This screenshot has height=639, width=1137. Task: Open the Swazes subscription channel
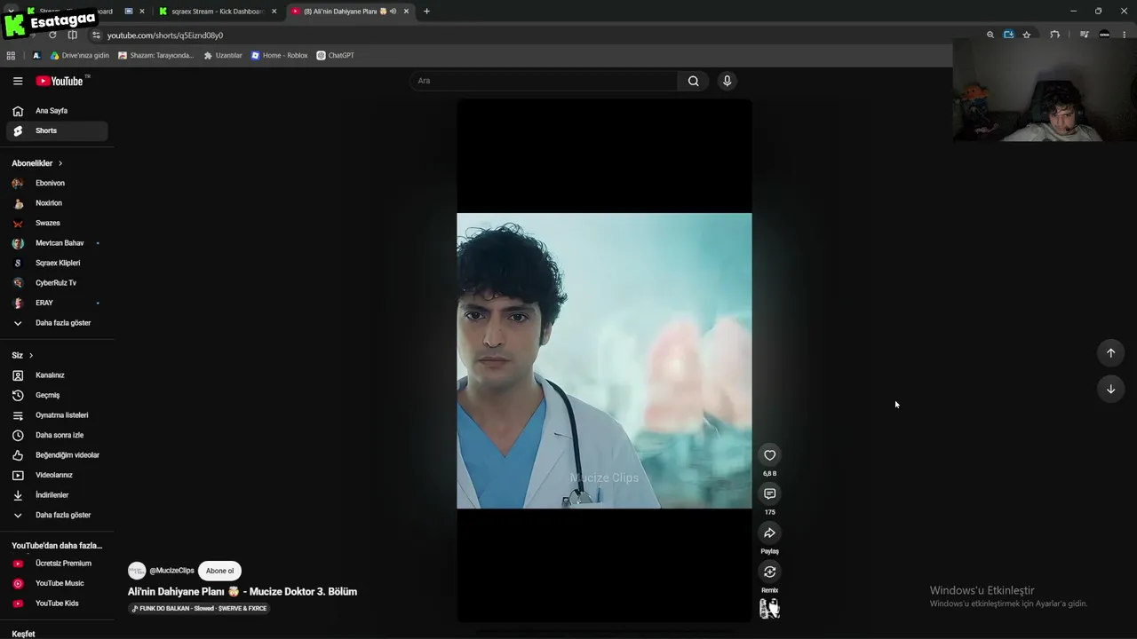pos(57,223)
